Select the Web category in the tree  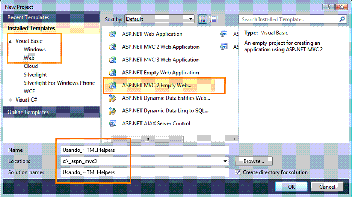click(29, 58)
